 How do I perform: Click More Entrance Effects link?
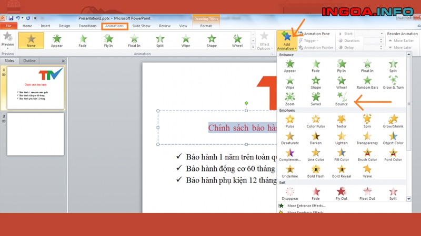point(306,206)
